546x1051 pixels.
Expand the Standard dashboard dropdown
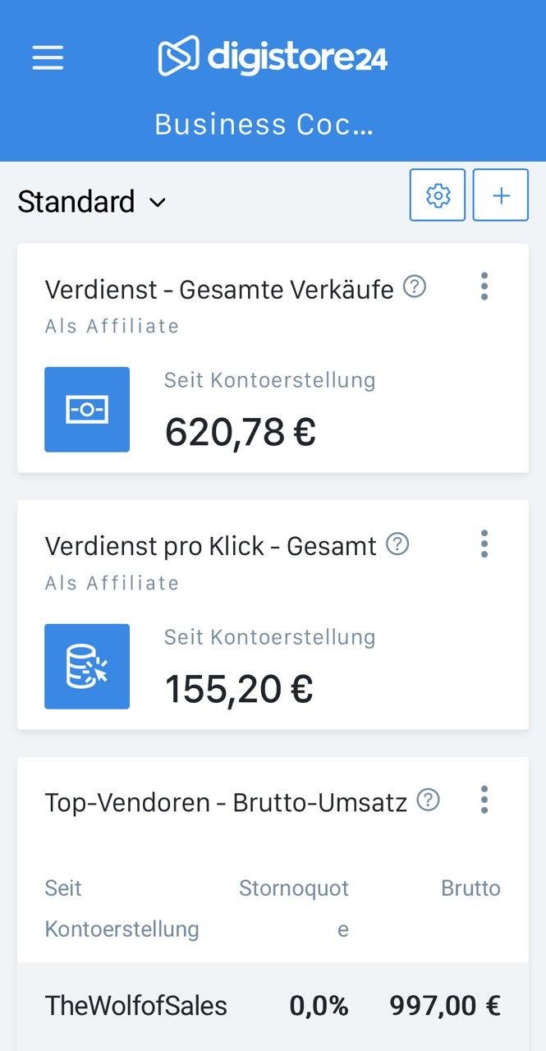click(x=92, y=202)
